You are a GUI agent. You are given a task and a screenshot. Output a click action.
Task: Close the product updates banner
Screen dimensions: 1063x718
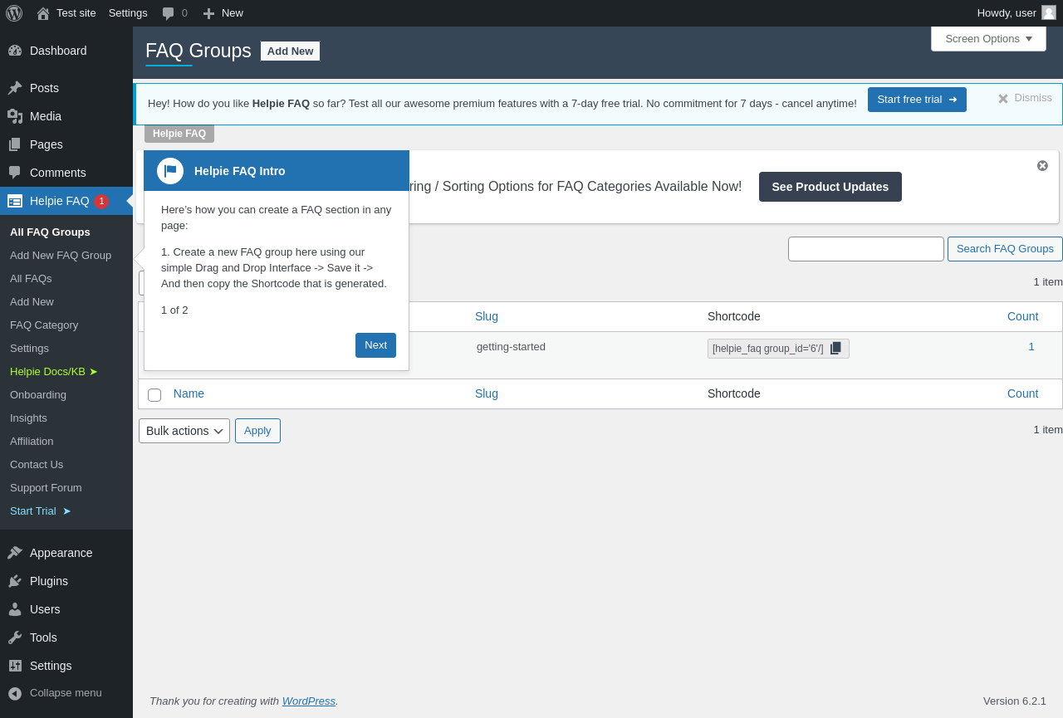pos(1042,166)
